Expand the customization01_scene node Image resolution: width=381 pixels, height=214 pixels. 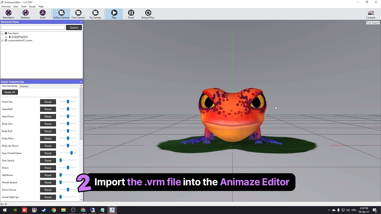pos(2,40)
